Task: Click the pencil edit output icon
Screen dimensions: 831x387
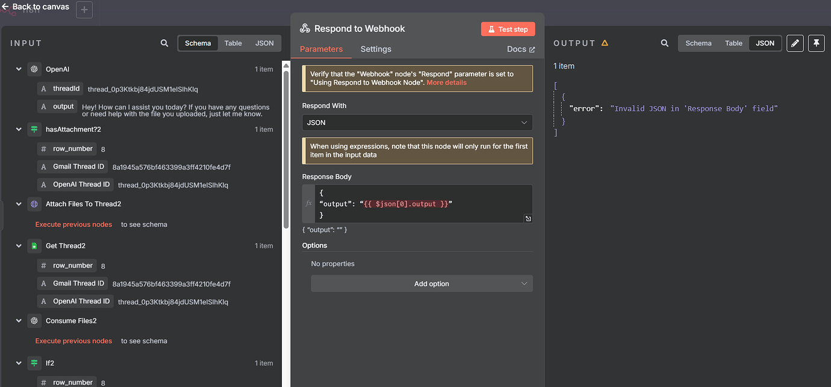Action: point(795,43)
